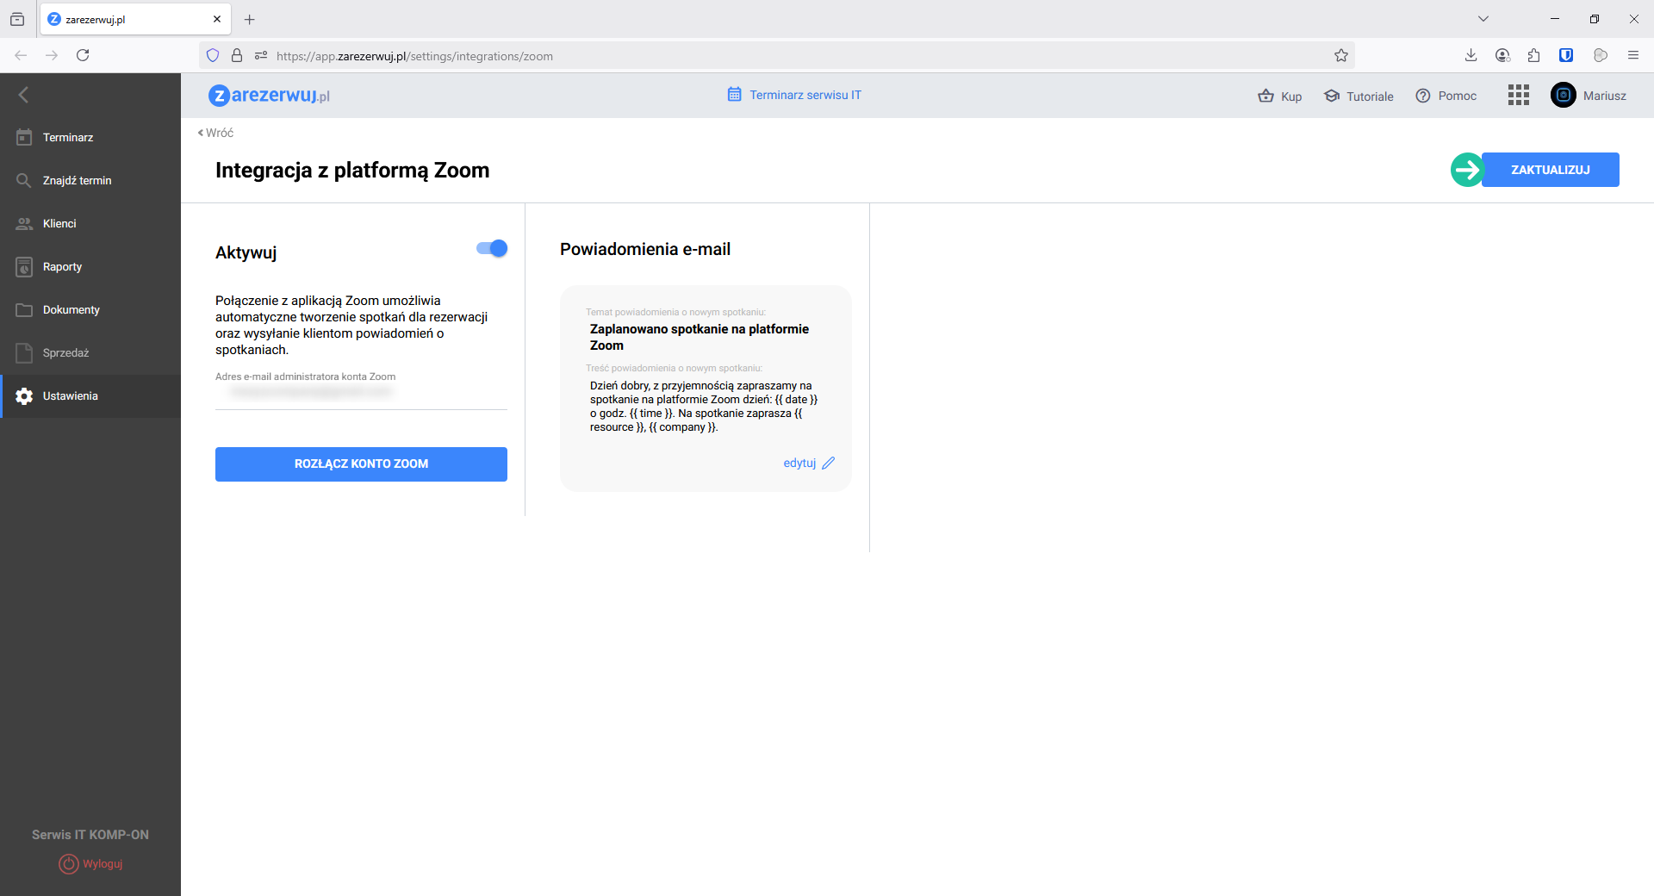Open the Firefox account icon
This screenshot has width=1654, height=896.
[x=1503, y=55]
